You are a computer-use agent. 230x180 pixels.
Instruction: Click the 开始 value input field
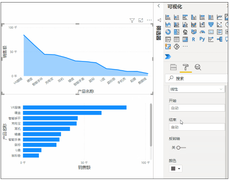point(197,108)
